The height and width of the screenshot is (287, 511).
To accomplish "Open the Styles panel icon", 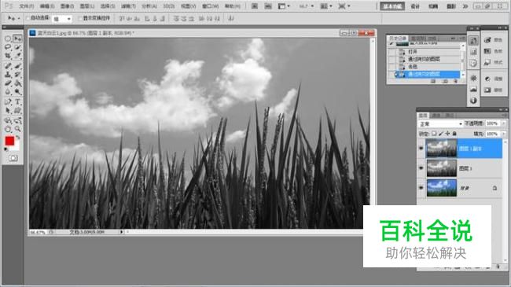I will coord(487,62).
